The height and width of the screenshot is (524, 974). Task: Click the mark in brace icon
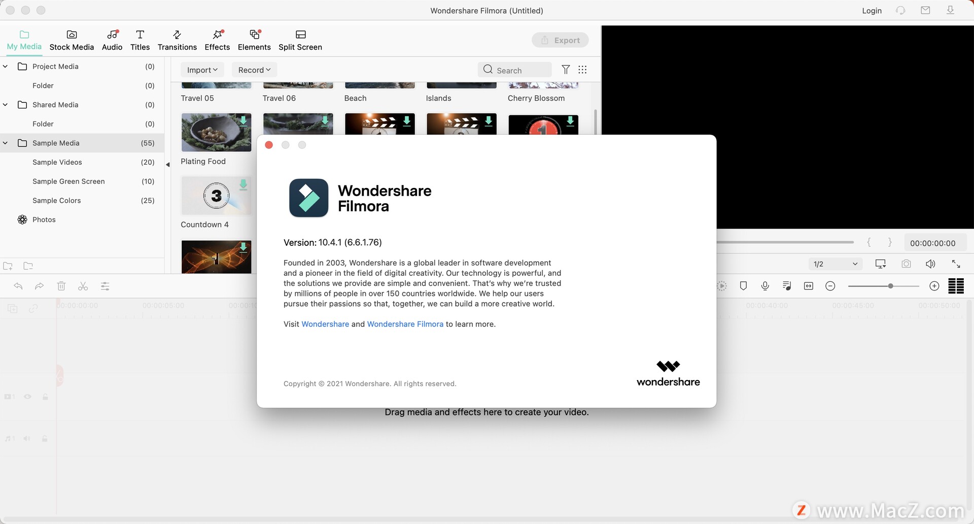[869, 242]
